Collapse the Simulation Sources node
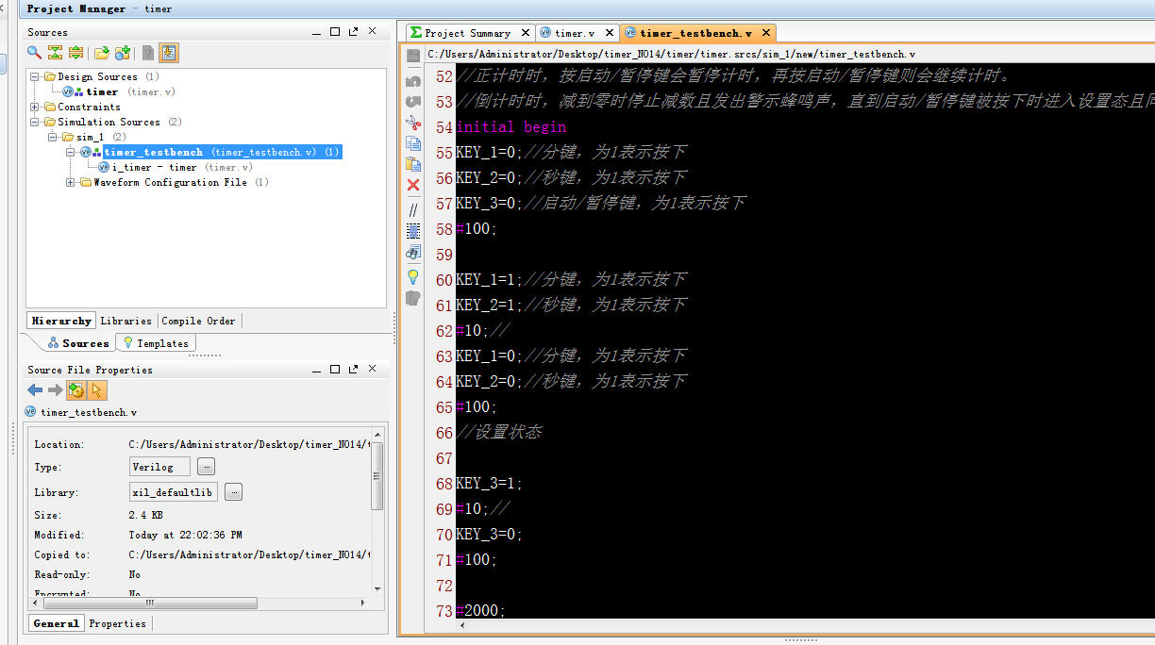 tap(36, 122)
